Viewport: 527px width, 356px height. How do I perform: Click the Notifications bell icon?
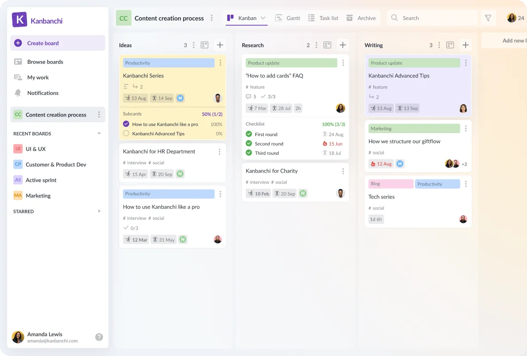pos(18,93)
